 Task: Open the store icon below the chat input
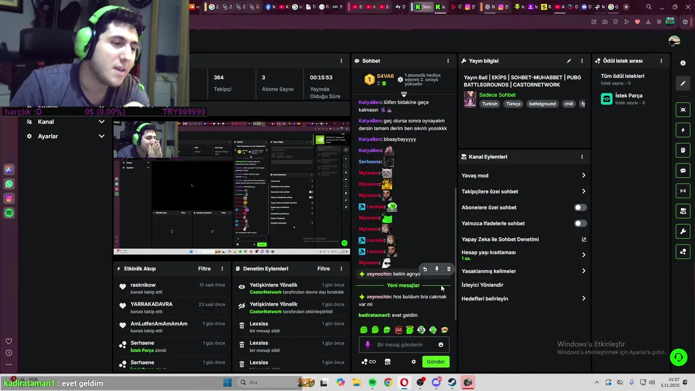(388, 362)
